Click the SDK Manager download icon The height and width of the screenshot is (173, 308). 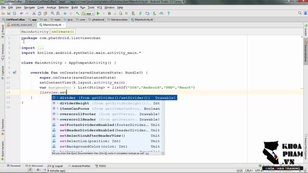click(154, 13)
